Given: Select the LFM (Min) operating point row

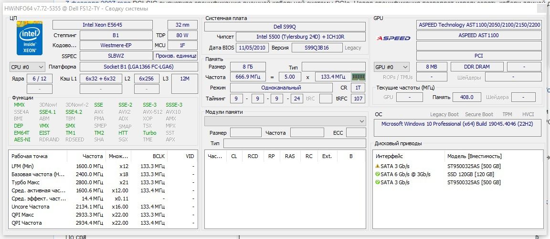Looking at the screenshot, I should tap(103, 166).
